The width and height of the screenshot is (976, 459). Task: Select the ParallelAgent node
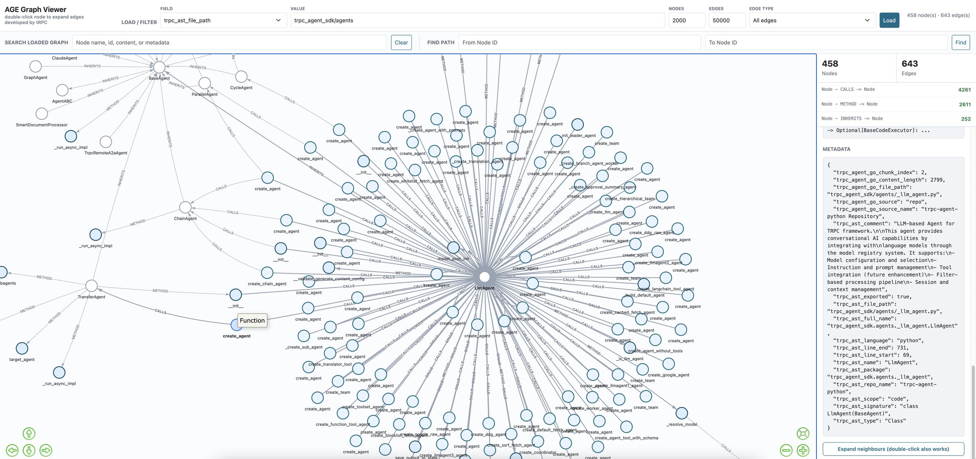pyautogui.click(x=205, y=83)
